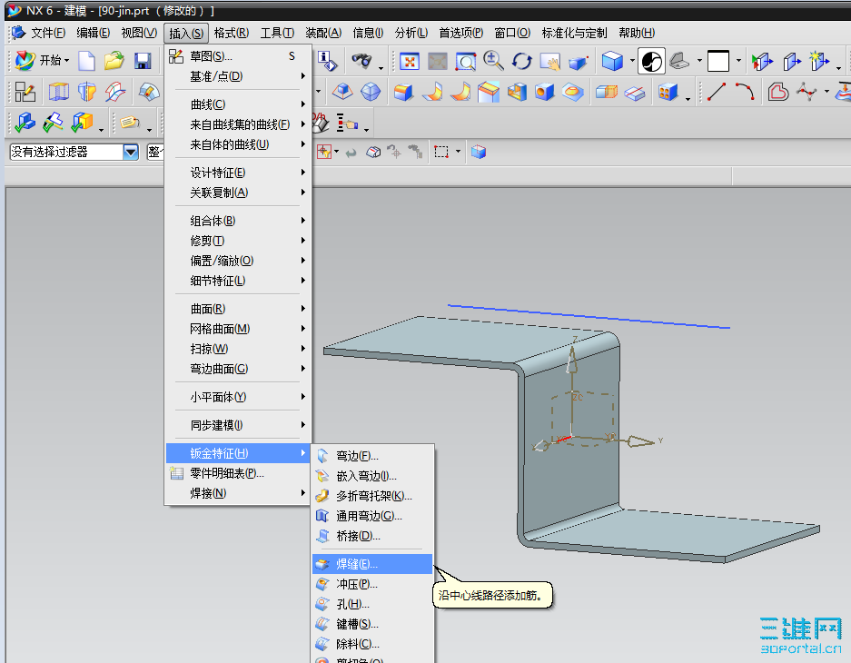Image resolution: width=851 pixels, height=663 pixels.
Task: Click the Pan hand icon
Action: 549,62
